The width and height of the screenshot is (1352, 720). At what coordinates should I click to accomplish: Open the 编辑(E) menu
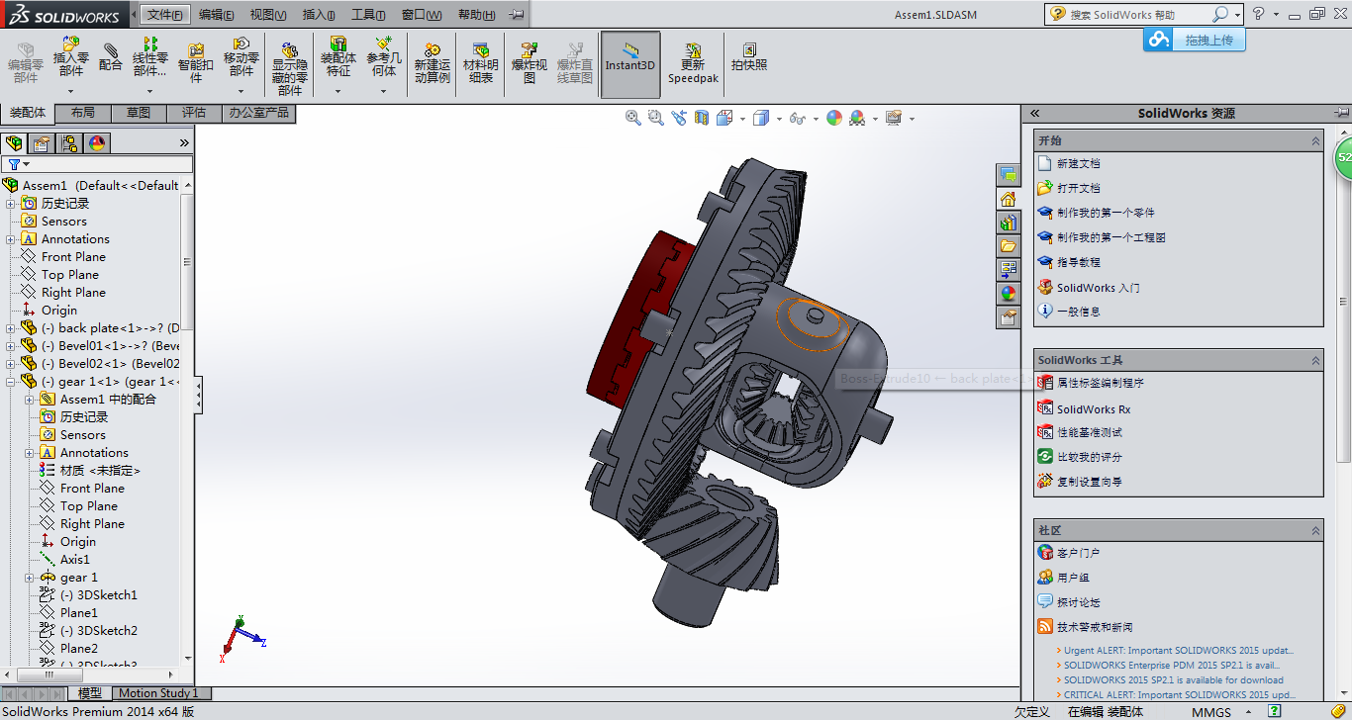217,15
